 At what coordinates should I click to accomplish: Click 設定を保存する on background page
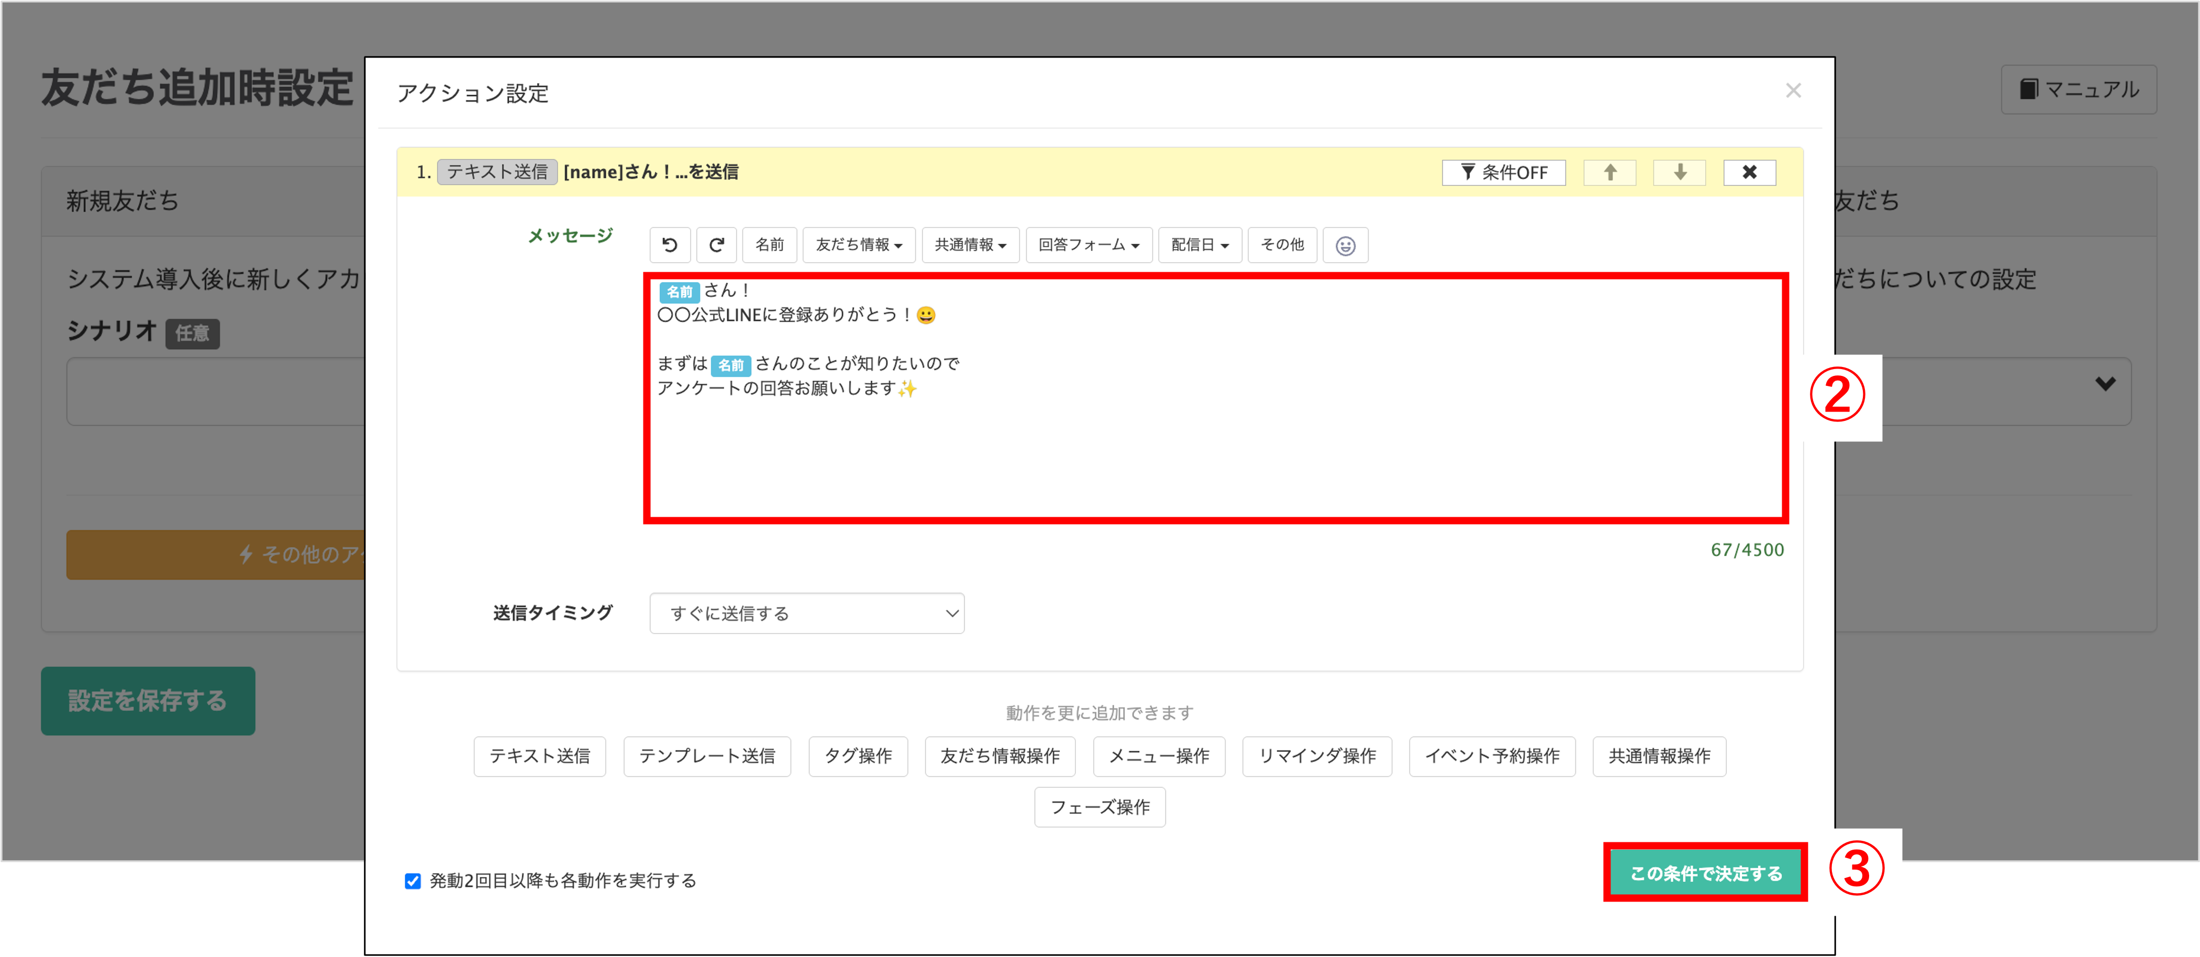(148, 701)
